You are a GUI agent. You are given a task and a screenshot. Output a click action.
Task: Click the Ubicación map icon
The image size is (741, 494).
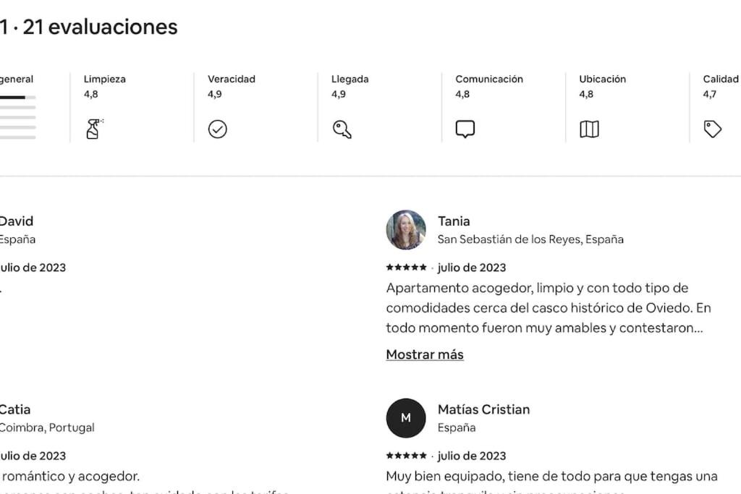(x=589, y=129)
